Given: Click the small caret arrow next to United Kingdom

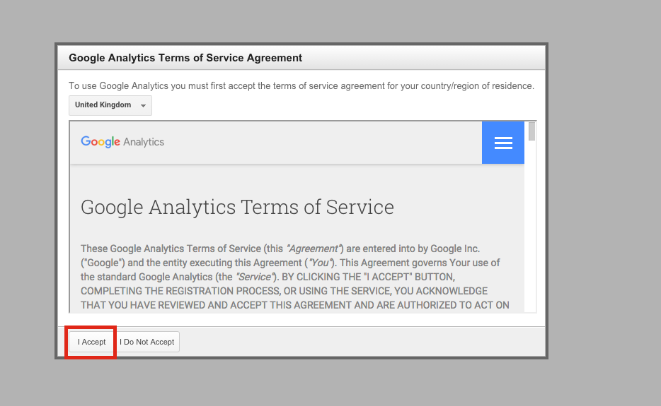Looking at the screenshot, I should pos(144,106).
